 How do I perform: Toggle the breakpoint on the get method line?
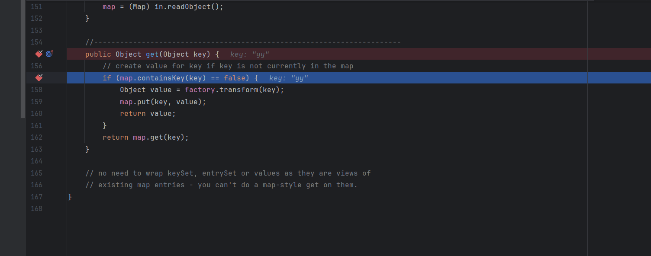(x=39, y=54)
